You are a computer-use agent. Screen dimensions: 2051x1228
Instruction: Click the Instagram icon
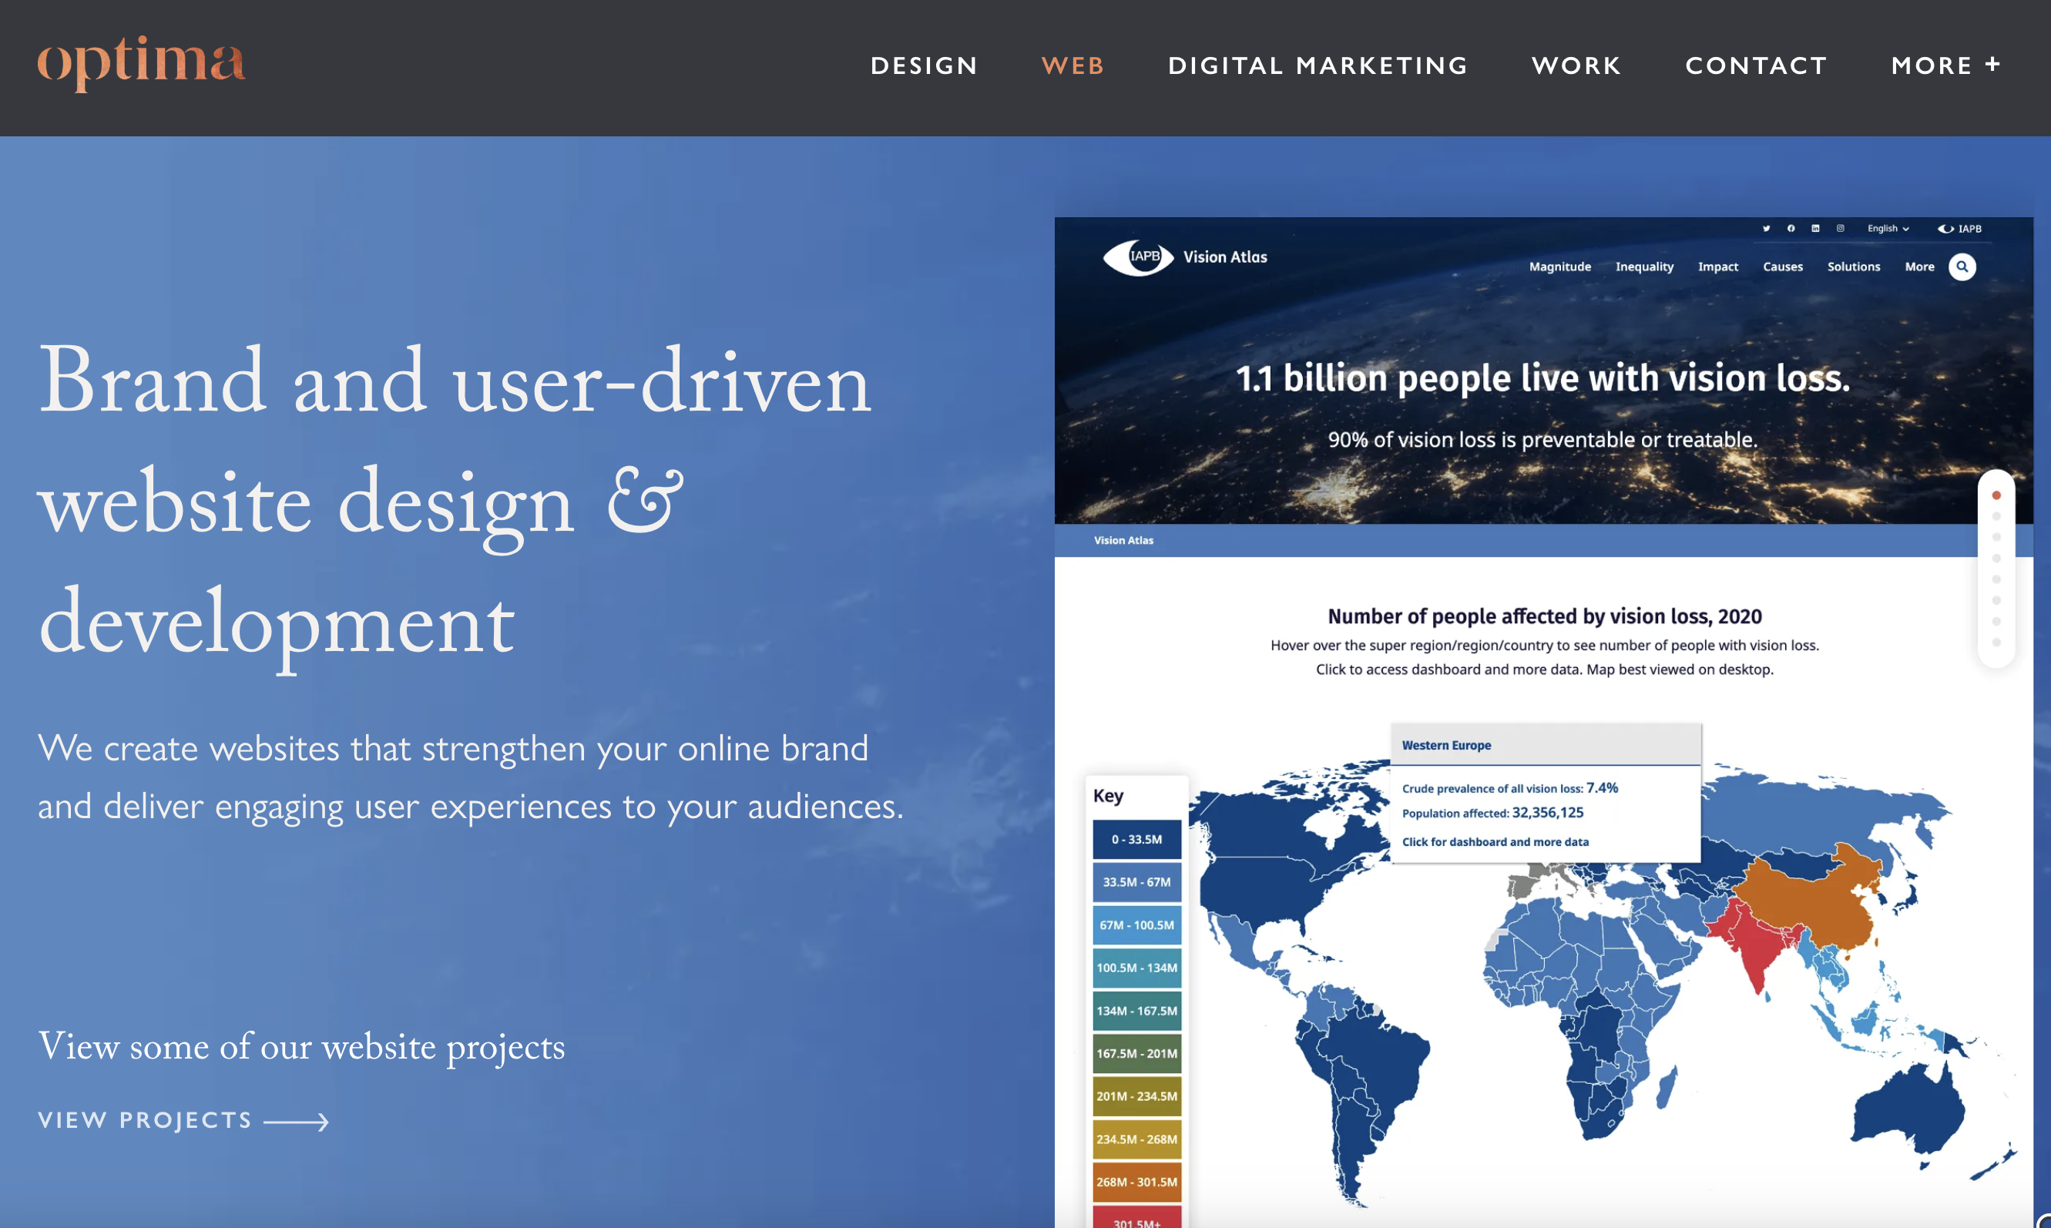1840,228
